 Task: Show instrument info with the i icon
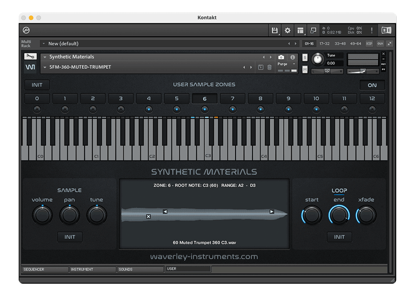pos(293,57)
